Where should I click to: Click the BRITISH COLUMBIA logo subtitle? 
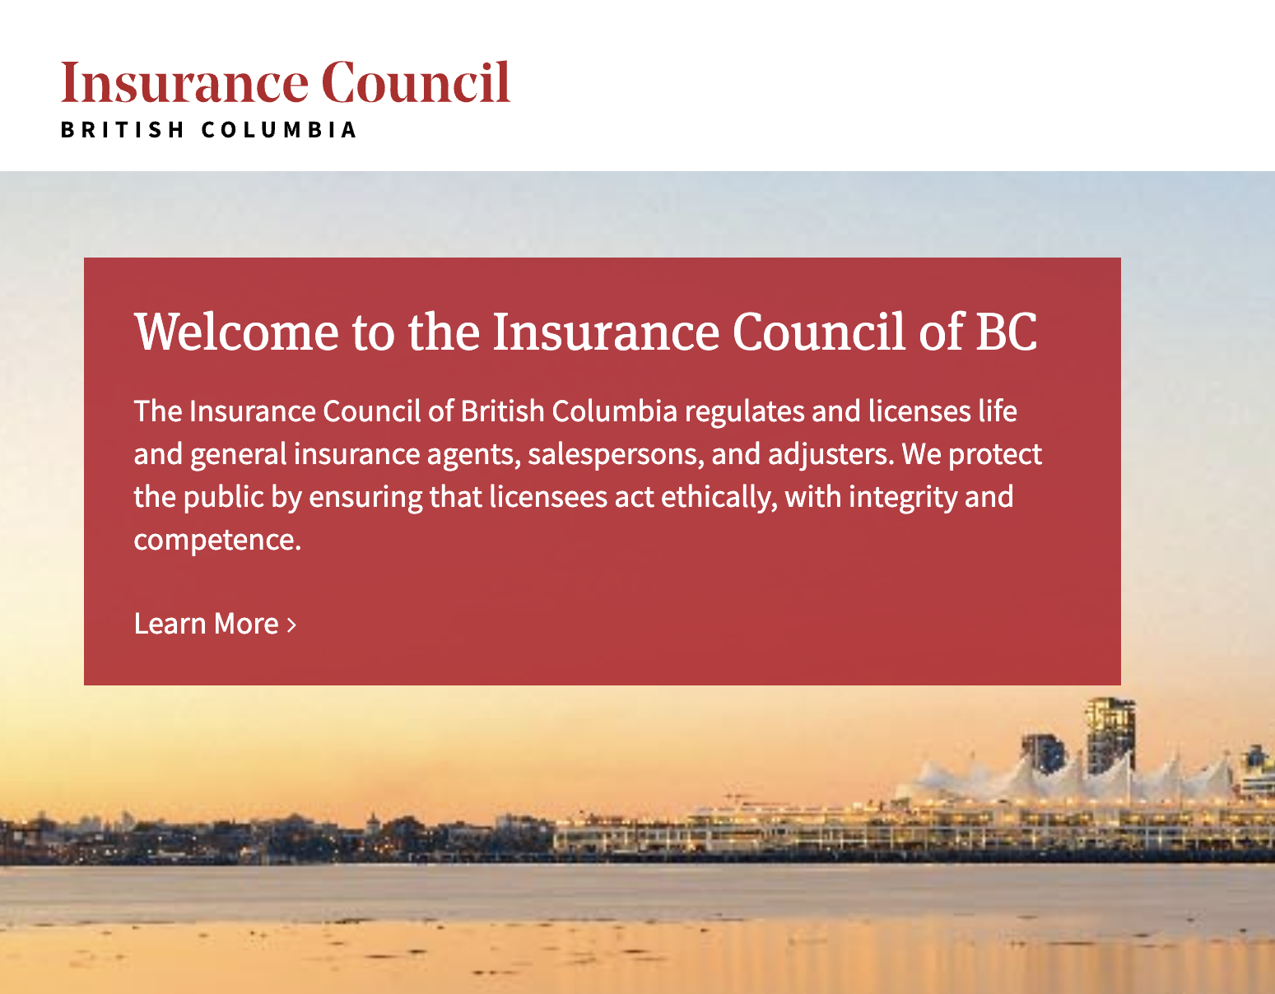(x=209, y=130)
